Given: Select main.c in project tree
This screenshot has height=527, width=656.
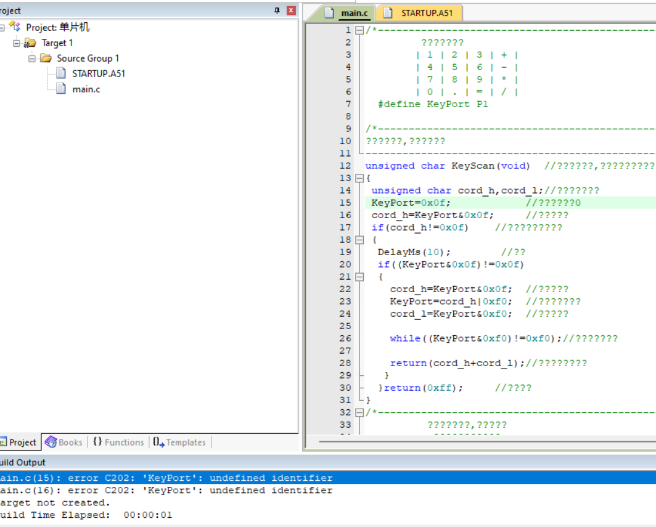Looking at the screenshot, I should click(86, 89).
